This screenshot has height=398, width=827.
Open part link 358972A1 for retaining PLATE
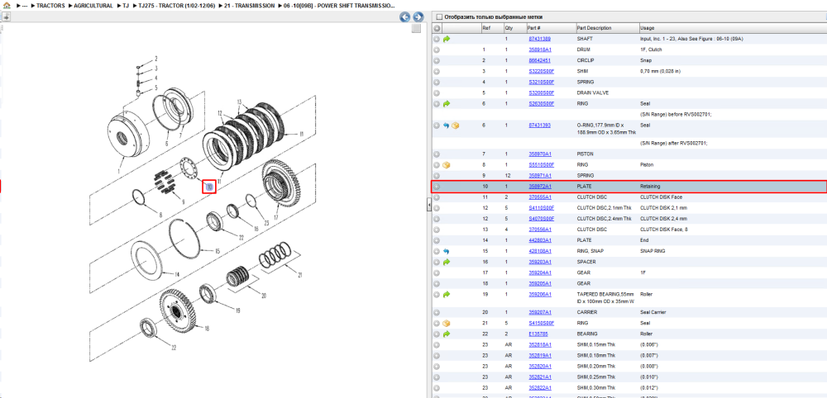(x=539, y=187)
